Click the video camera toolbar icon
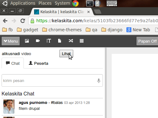The height and width of the screenshot is (118, 158). tap(38, 41)
